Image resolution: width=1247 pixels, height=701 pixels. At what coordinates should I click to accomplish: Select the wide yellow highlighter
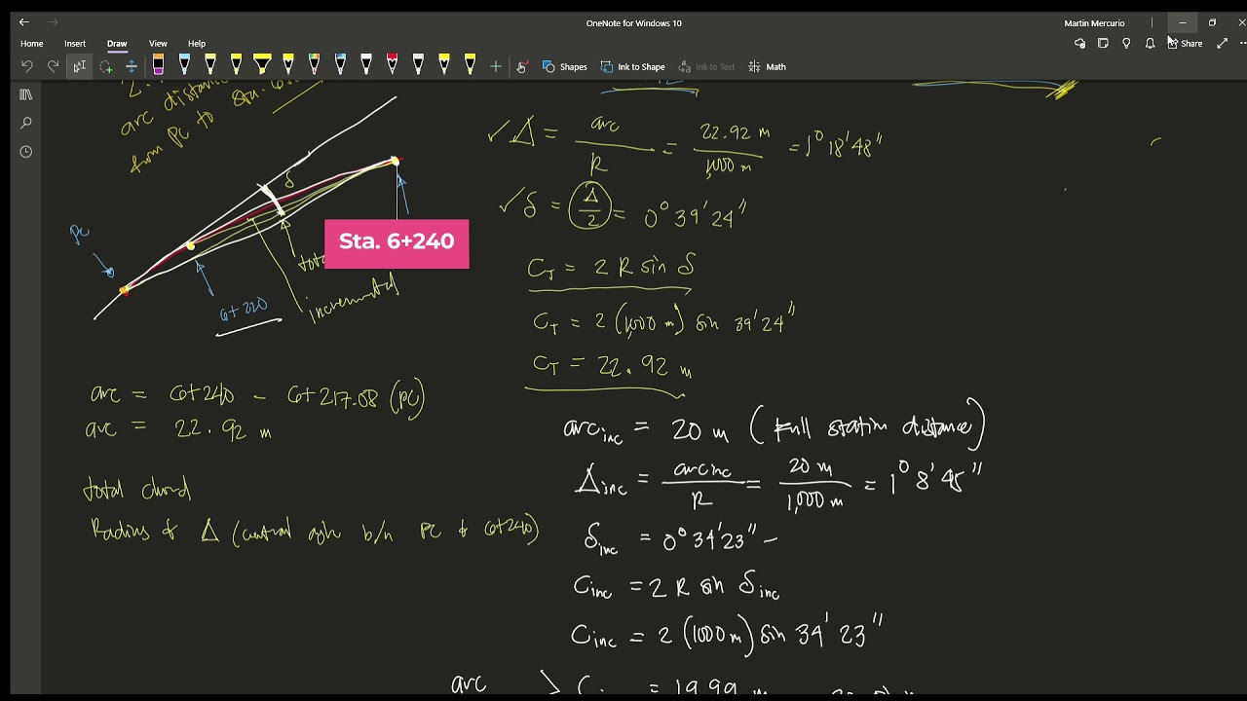coord(262,65)
